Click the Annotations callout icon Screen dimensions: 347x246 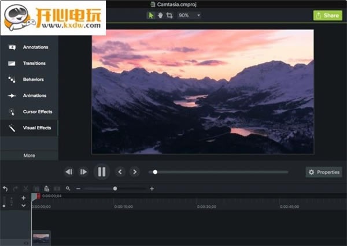(12, 47)
